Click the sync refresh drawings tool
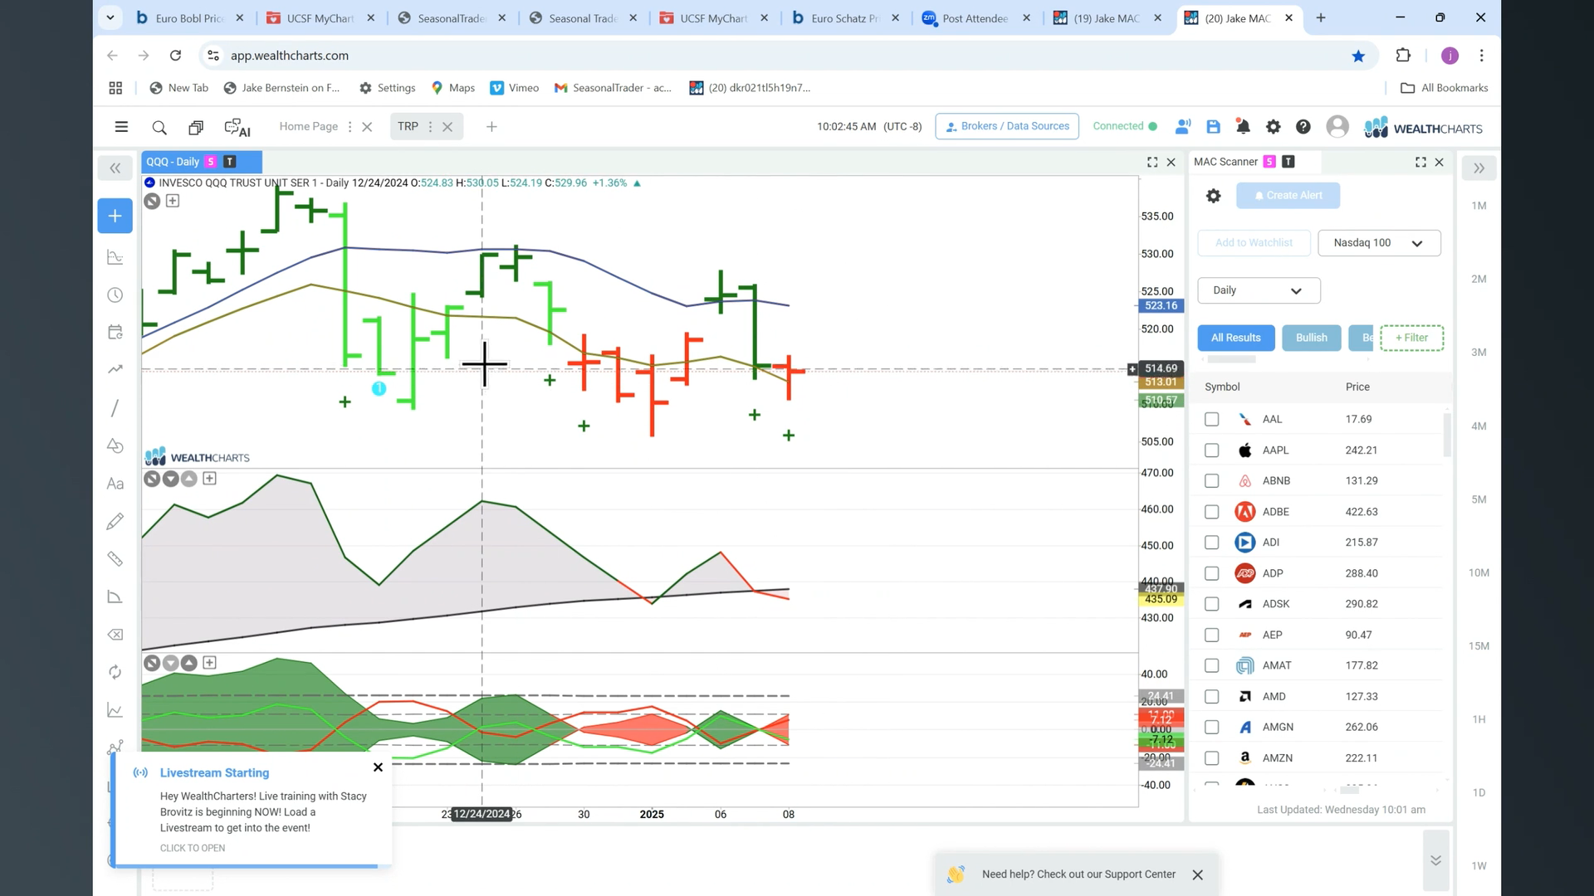The image size is (1594, 896). 115,672
